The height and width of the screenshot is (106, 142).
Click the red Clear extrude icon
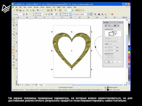point(112,14)
